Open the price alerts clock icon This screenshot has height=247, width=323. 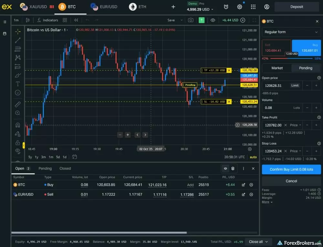tap(226, 6)
